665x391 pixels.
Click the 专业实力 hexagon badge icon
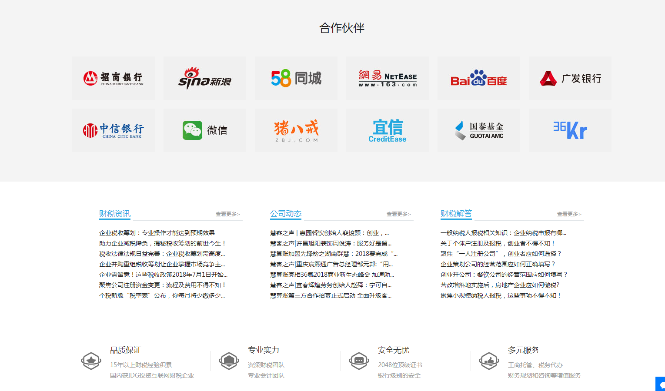(229, 361)
